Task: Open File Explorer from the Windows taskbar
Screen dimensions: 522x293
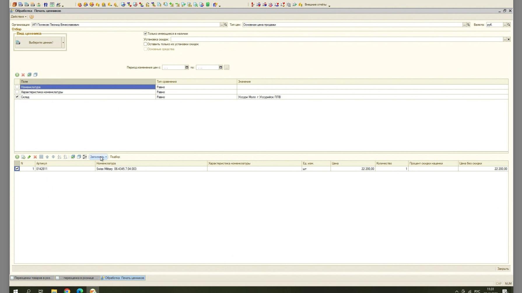Action: [54, 291]
